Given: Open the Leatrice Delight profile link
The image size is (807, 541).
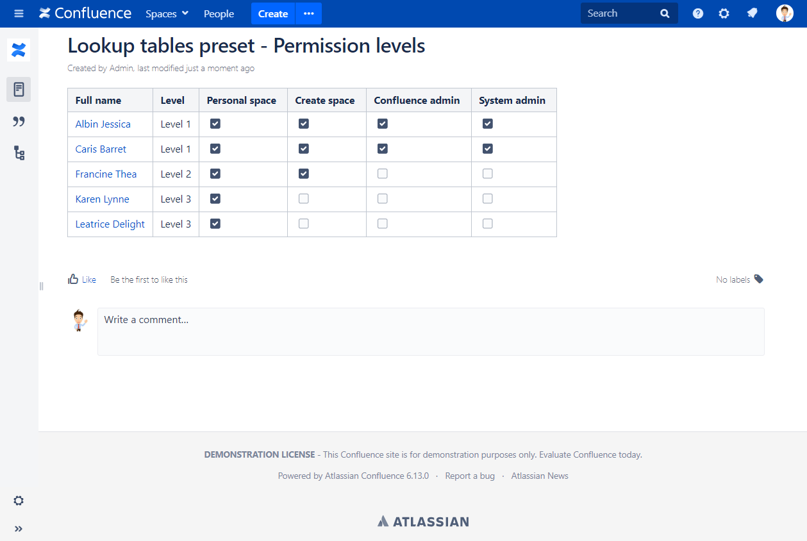Looking at the screenshot, I should point(110,224).
